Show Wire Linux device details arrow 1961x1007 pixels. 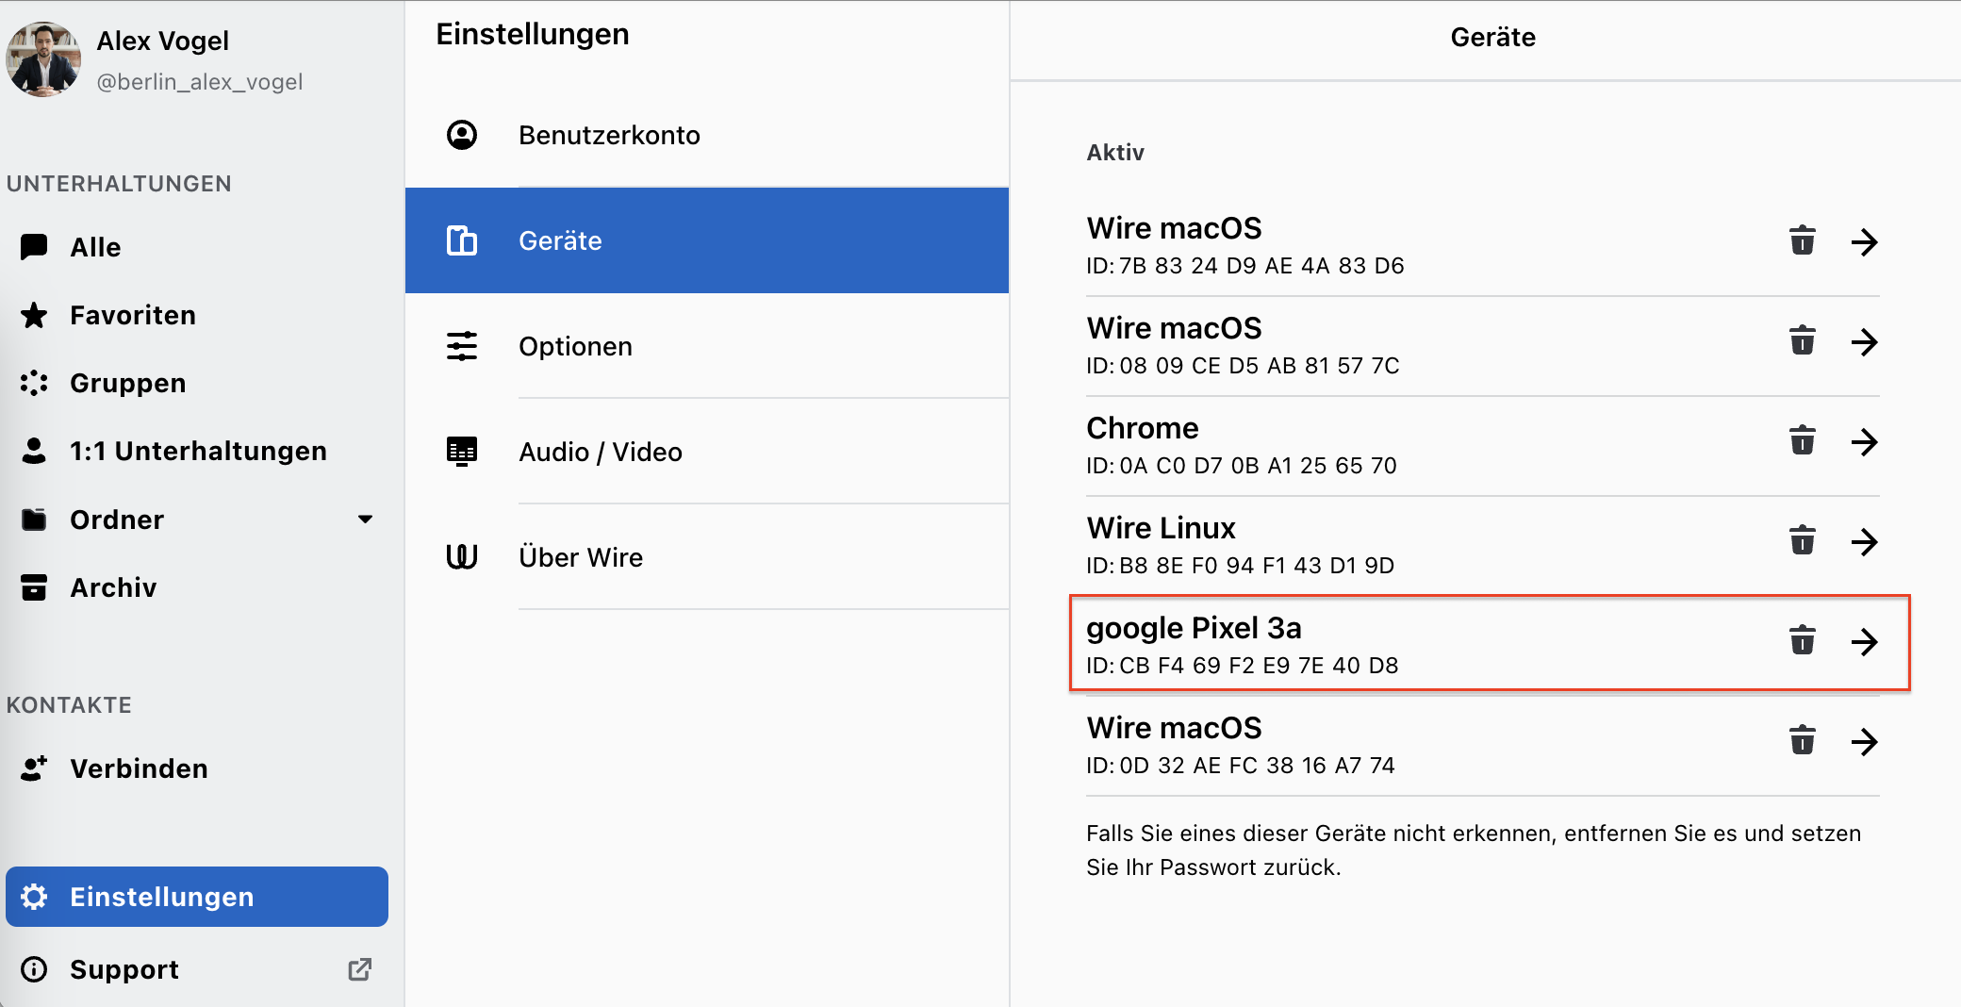[1864, 542]
